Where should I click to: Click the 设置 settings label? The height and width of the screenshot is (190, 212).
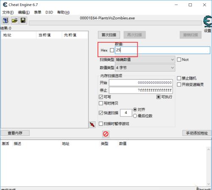(x=207, y=30)
